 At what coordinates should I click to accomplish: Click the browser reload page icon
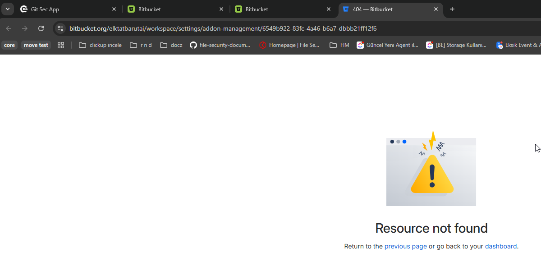tap(41, 28)
